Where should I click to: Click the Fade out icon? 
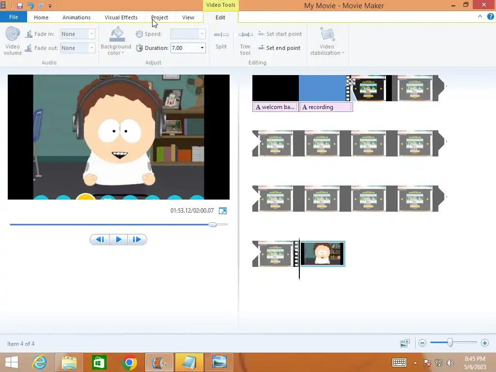pos(29,48)
